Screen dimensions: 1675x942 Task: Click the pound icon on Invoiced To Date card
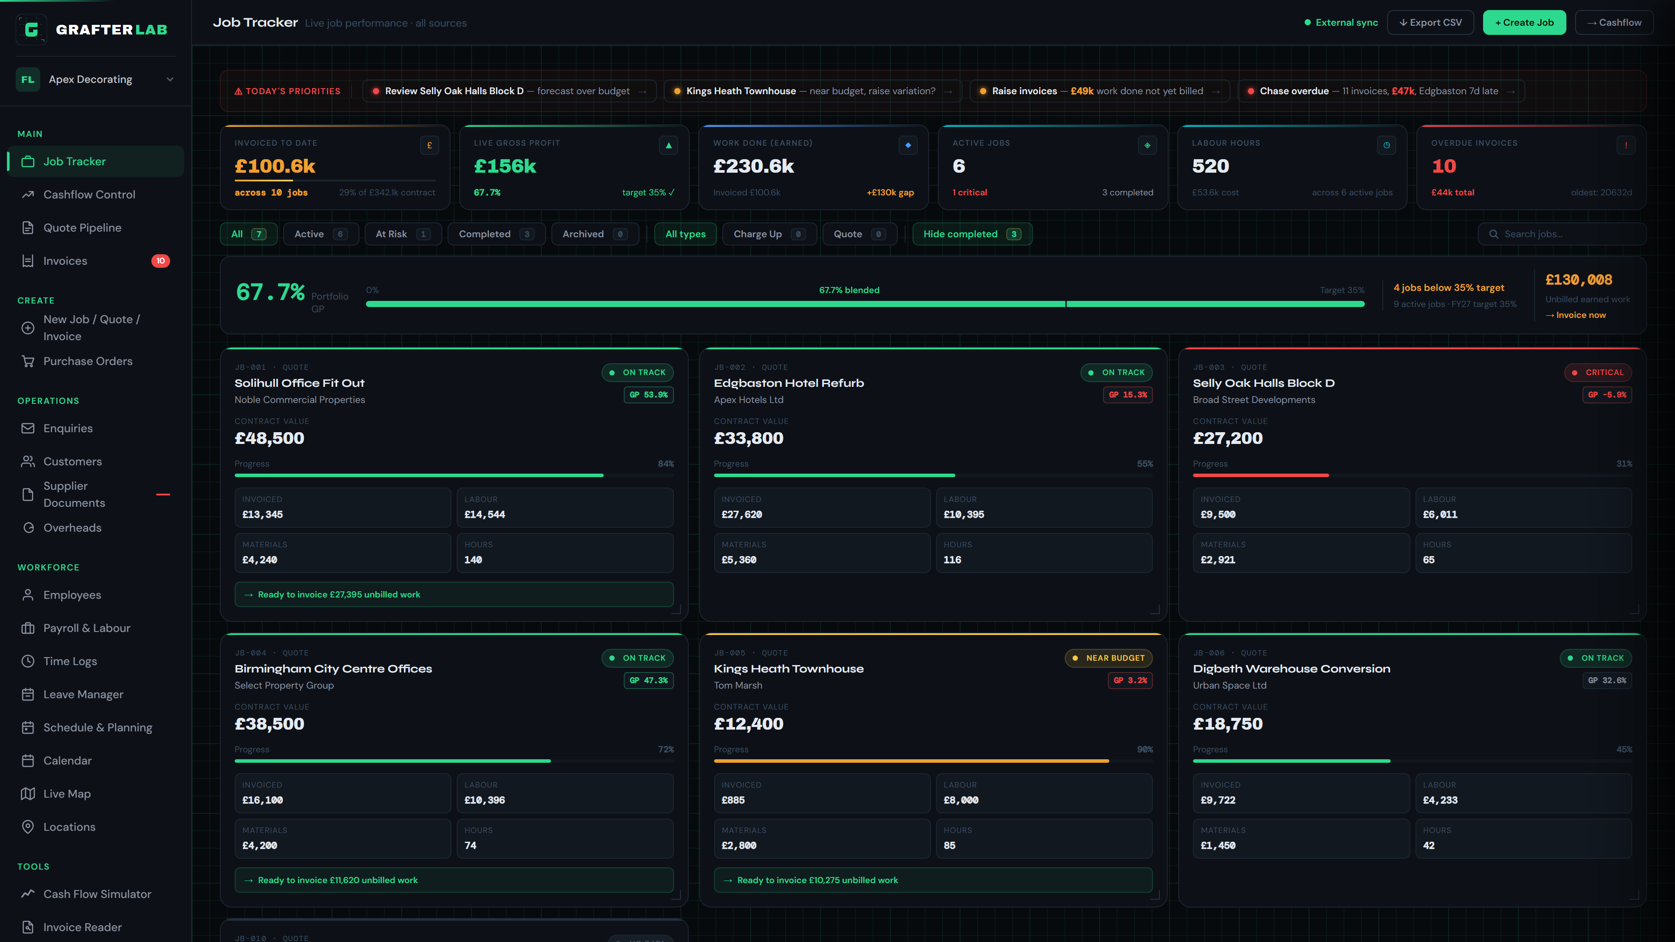click(x=429, y=145)
